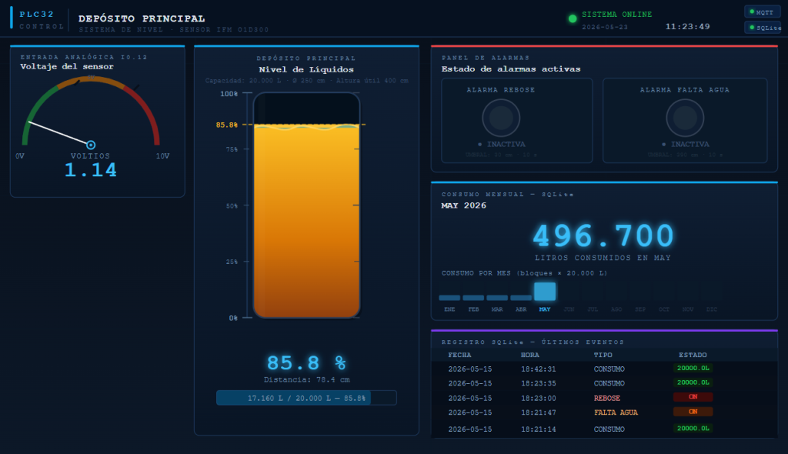Click the semicircular voltage gauge arc

(91, 111)
